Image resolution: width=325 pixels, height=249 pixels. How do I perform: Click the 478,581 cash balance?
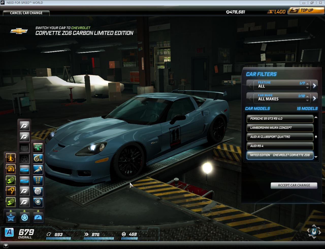click(x=237, y=12)
